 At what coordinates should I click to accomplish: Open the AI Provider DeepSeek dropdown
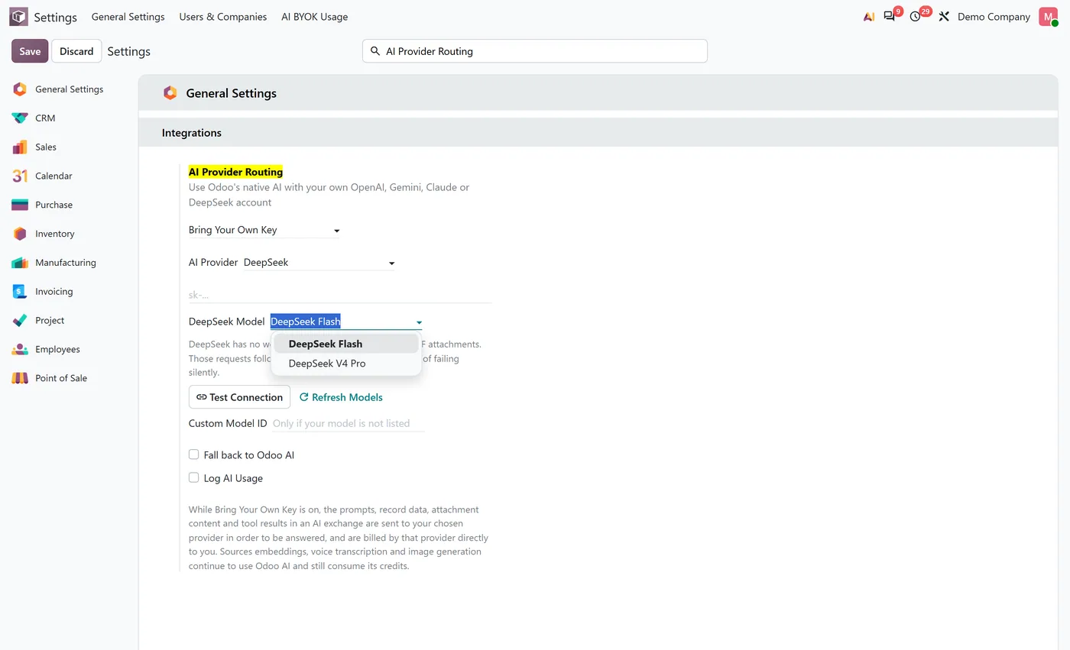pos(319,263)
